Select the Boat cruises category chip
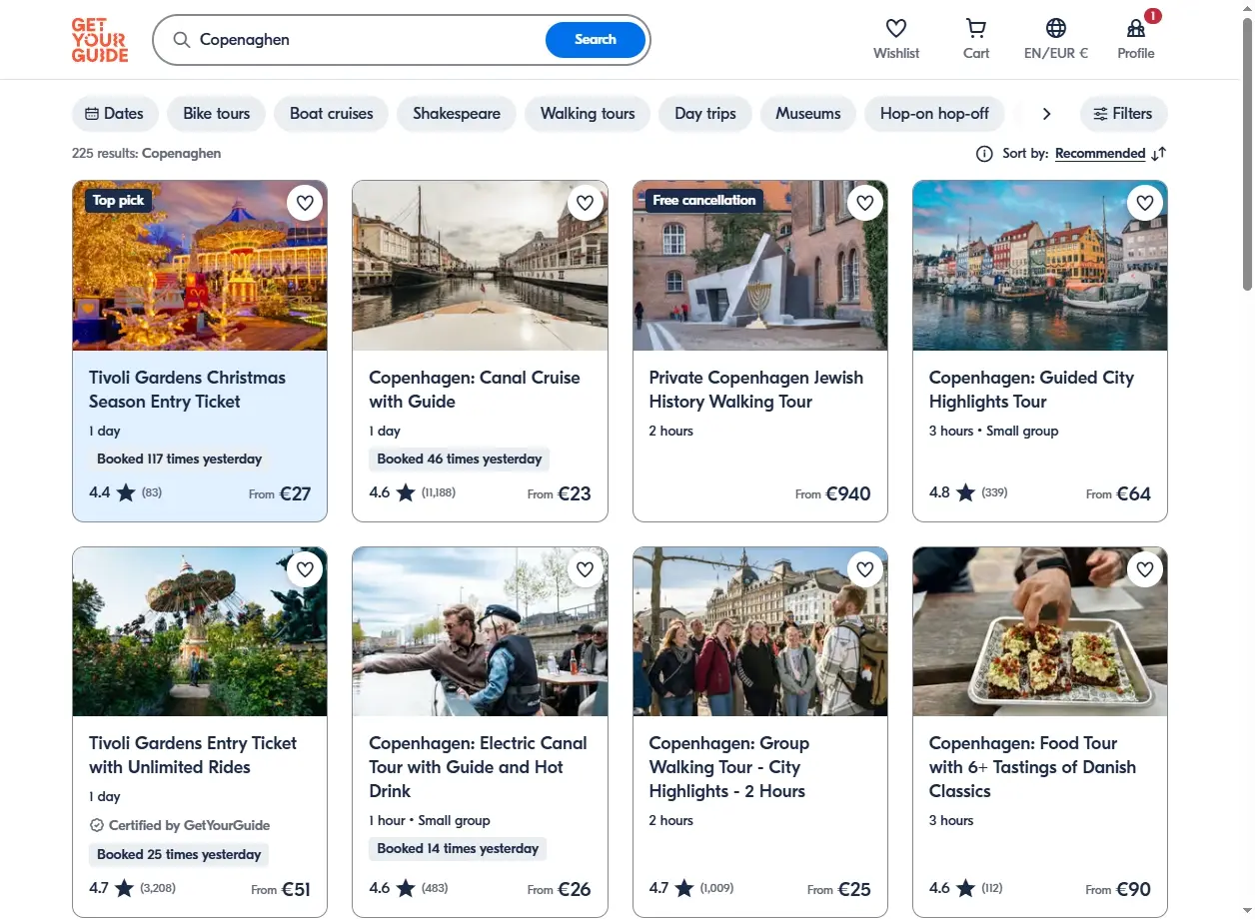The image size is (1255, 920). 332,114
